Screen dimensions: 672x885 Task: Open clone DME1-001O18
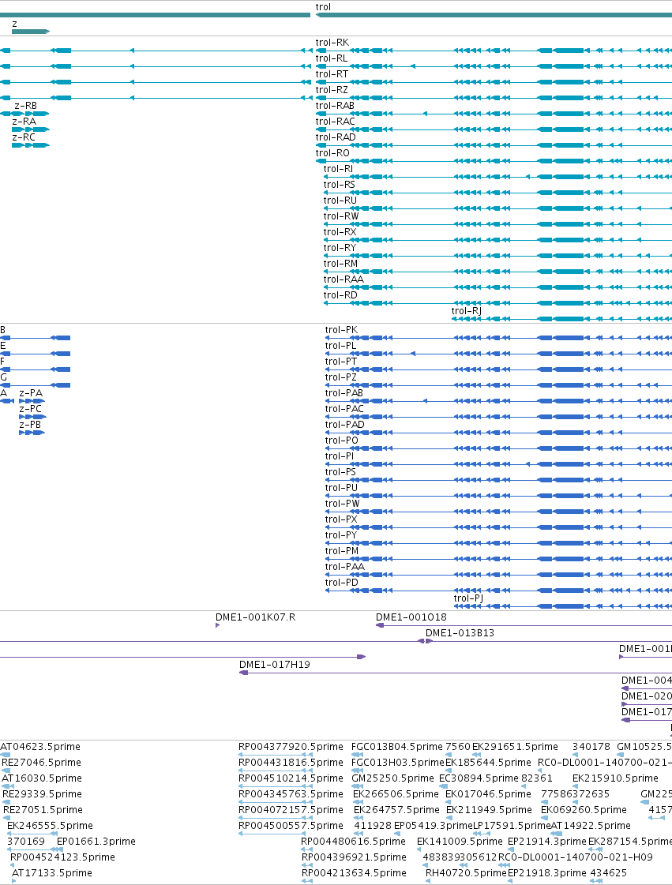tap(411, 617)
